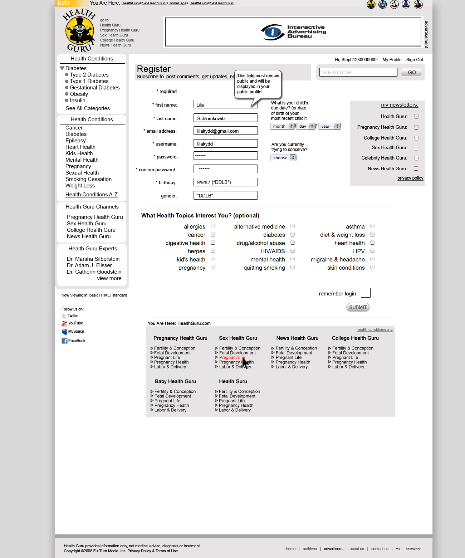This screenshot has height=558, width=465.
Task: Click the Facebook f icon
Action: pos(64,341)
